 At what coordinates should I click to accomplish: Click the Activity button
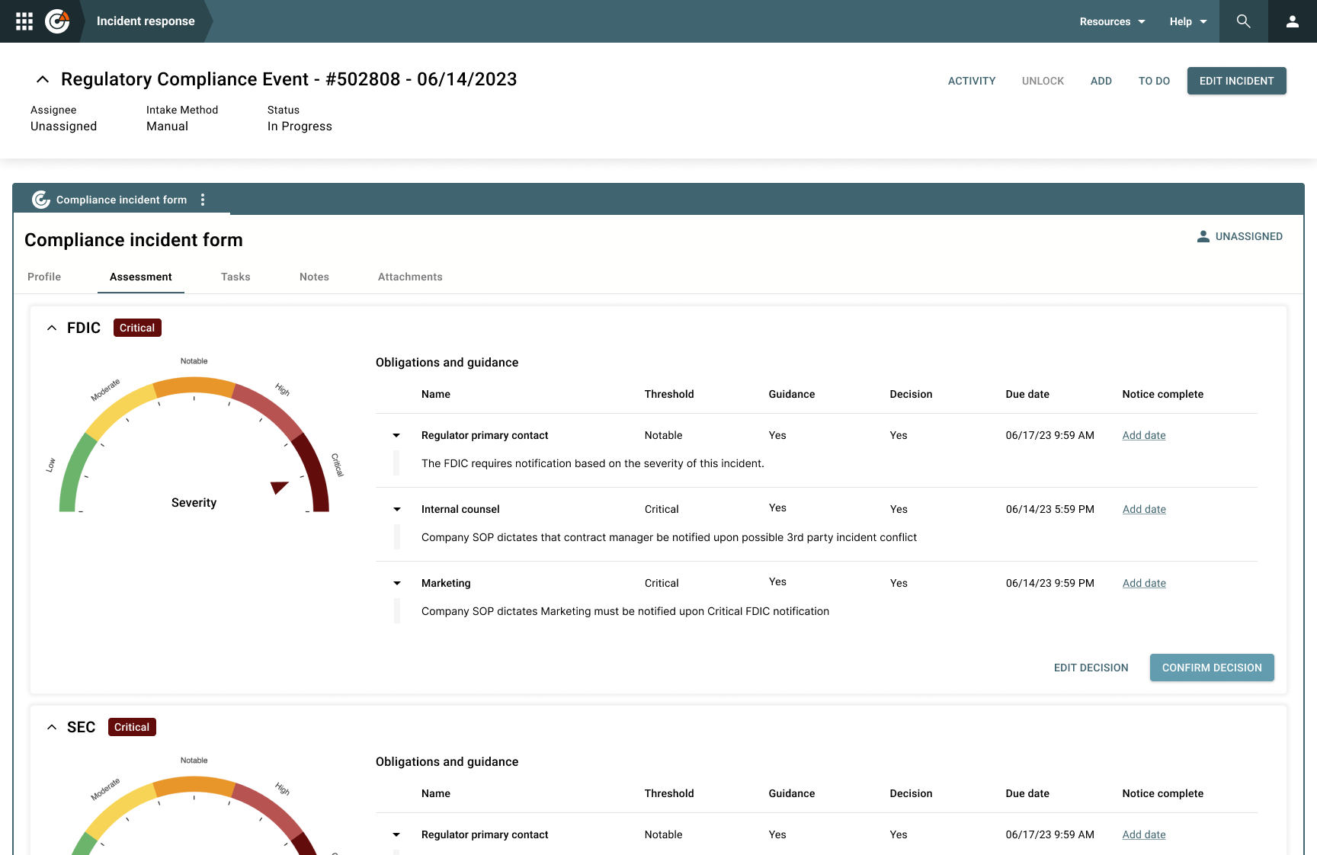(x=972, y=81)
